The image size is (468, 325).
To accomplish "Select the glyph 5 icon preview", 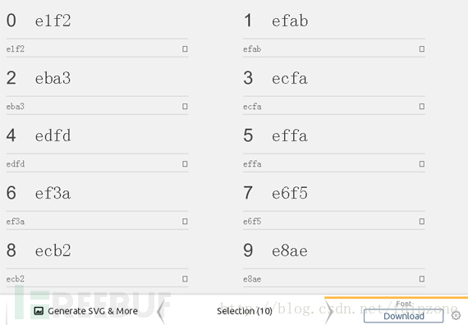I will 248,135.
